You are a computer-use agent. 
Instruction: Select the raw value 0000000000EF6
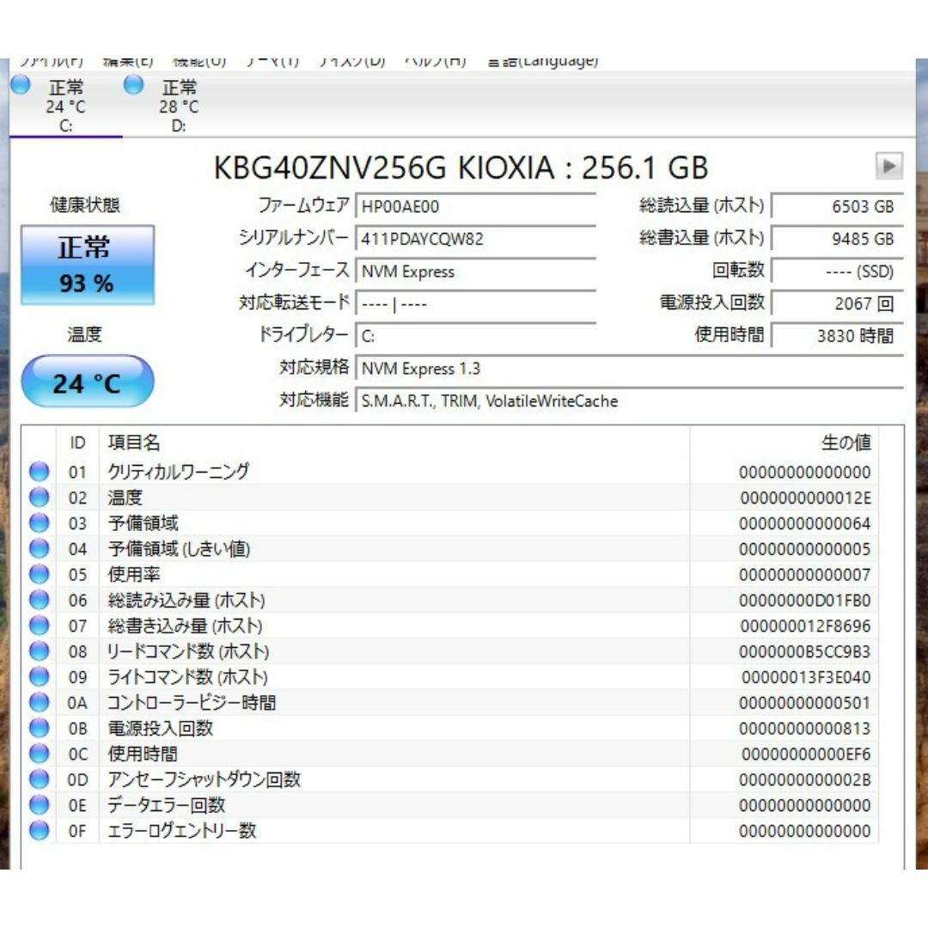(806, 754)
